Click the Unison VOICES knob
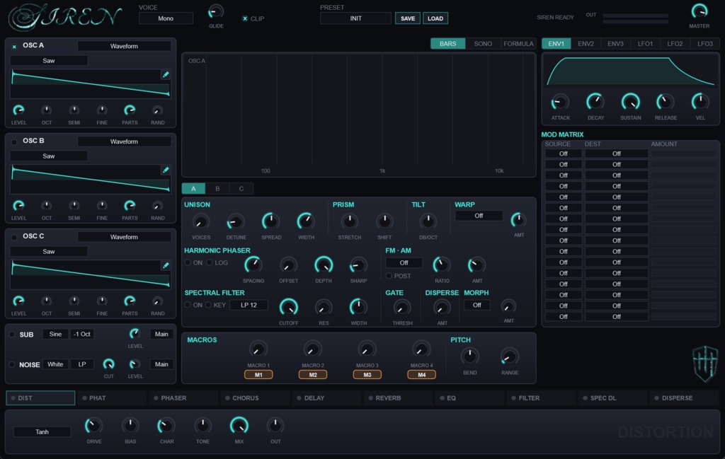Viewport: 725px width, 459px height. point(200,222)
